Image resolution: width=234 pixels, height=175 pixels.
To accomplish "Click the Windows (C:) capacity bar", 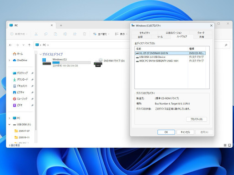I will (x=71, y=62).
